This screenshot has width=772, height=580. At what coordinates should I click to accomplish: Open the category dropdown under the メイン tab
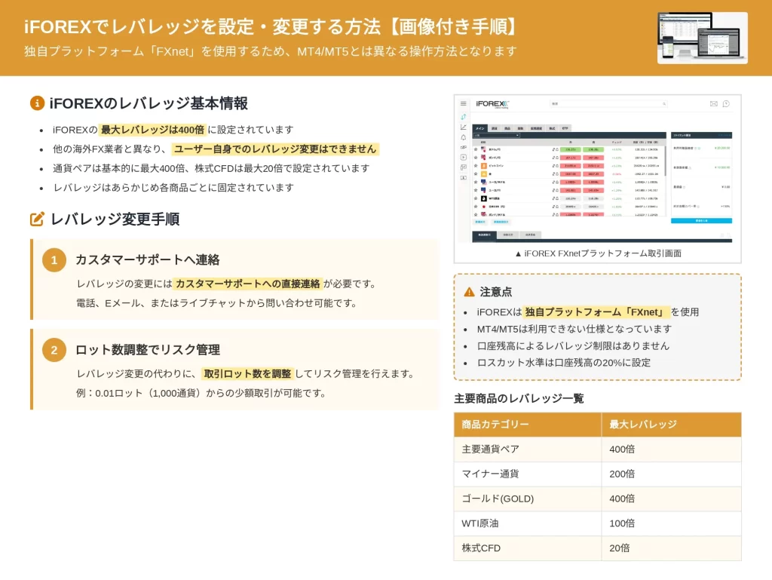coord(496,135)
